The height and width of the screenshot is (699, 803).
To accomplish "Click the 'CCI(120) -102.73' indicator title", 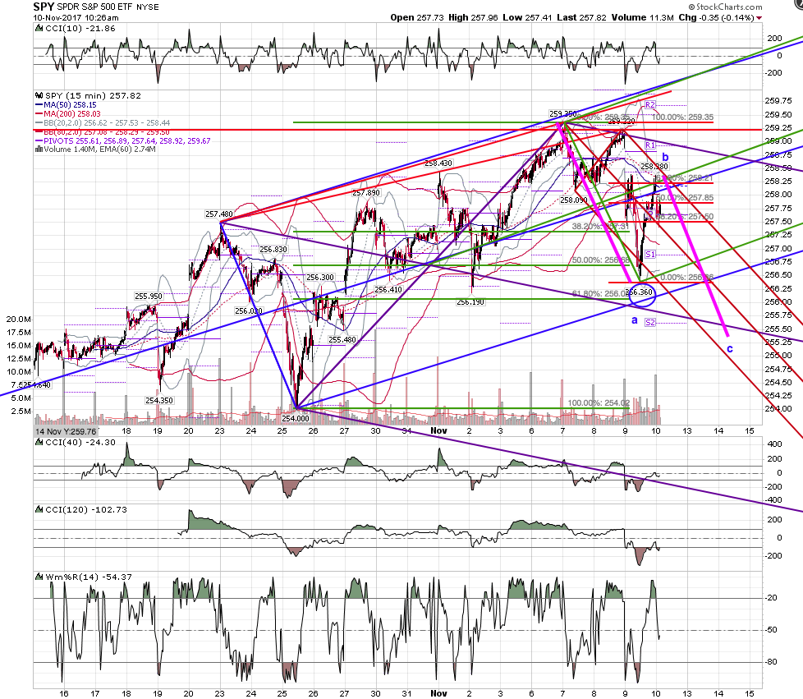I will click(x=86, y=510).
